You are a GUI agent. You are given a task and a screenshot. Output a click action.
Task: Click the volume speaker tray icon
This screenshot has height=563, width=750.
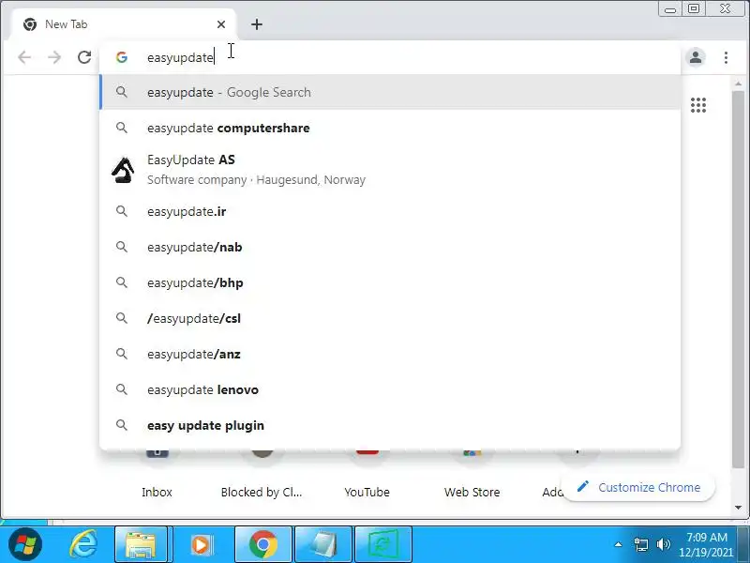point(664,544)
